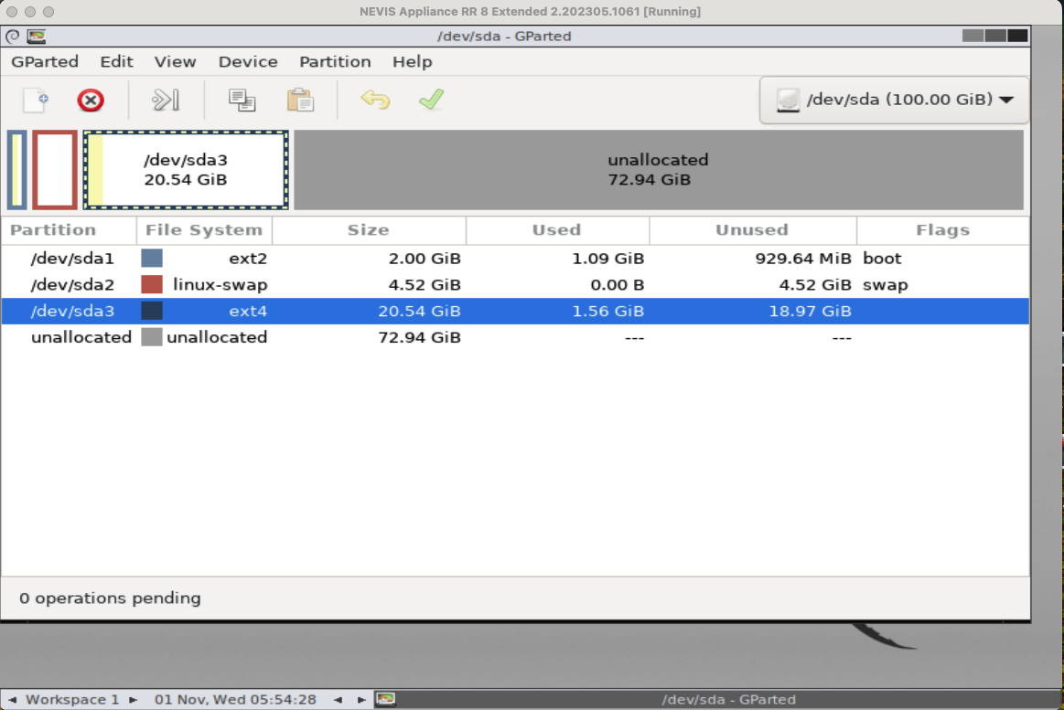Sort by the Size column header

coord(368,230)
